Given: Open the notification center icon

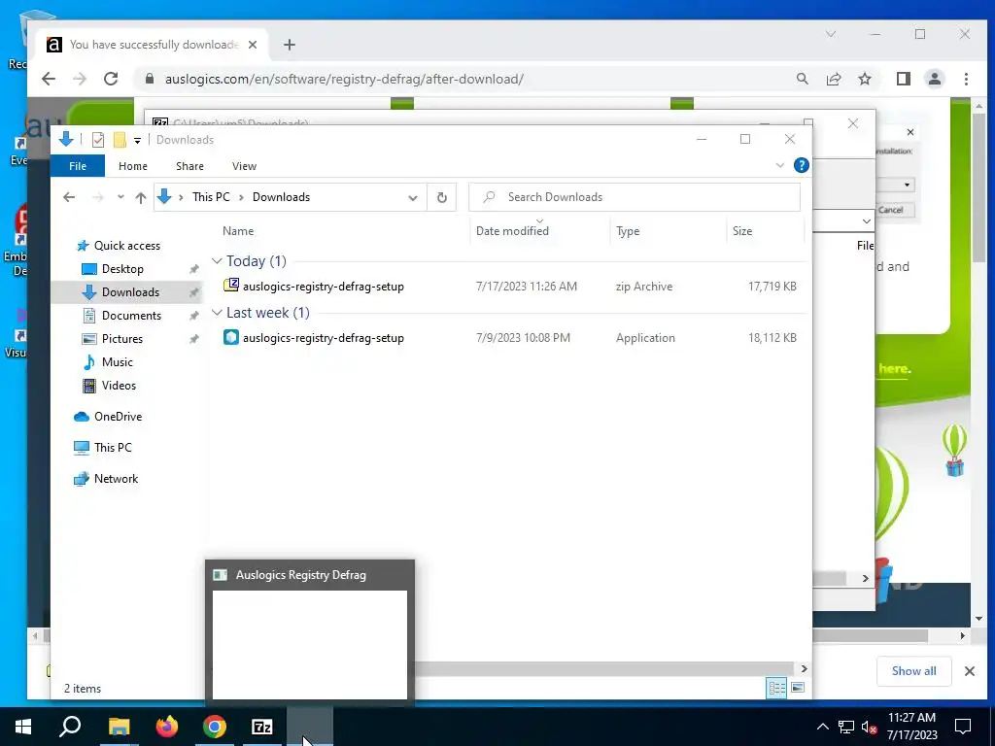Looking at the screenshot, I should click(x=963, y=727).
